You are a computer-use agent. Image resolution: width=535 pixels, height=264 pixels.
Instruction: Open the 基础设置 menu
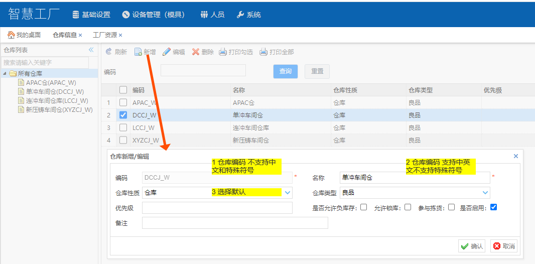point(91,15)
